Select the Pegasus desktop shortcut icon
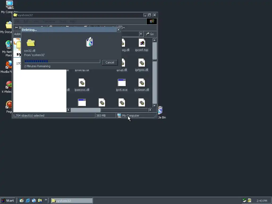 coord(9,105)
